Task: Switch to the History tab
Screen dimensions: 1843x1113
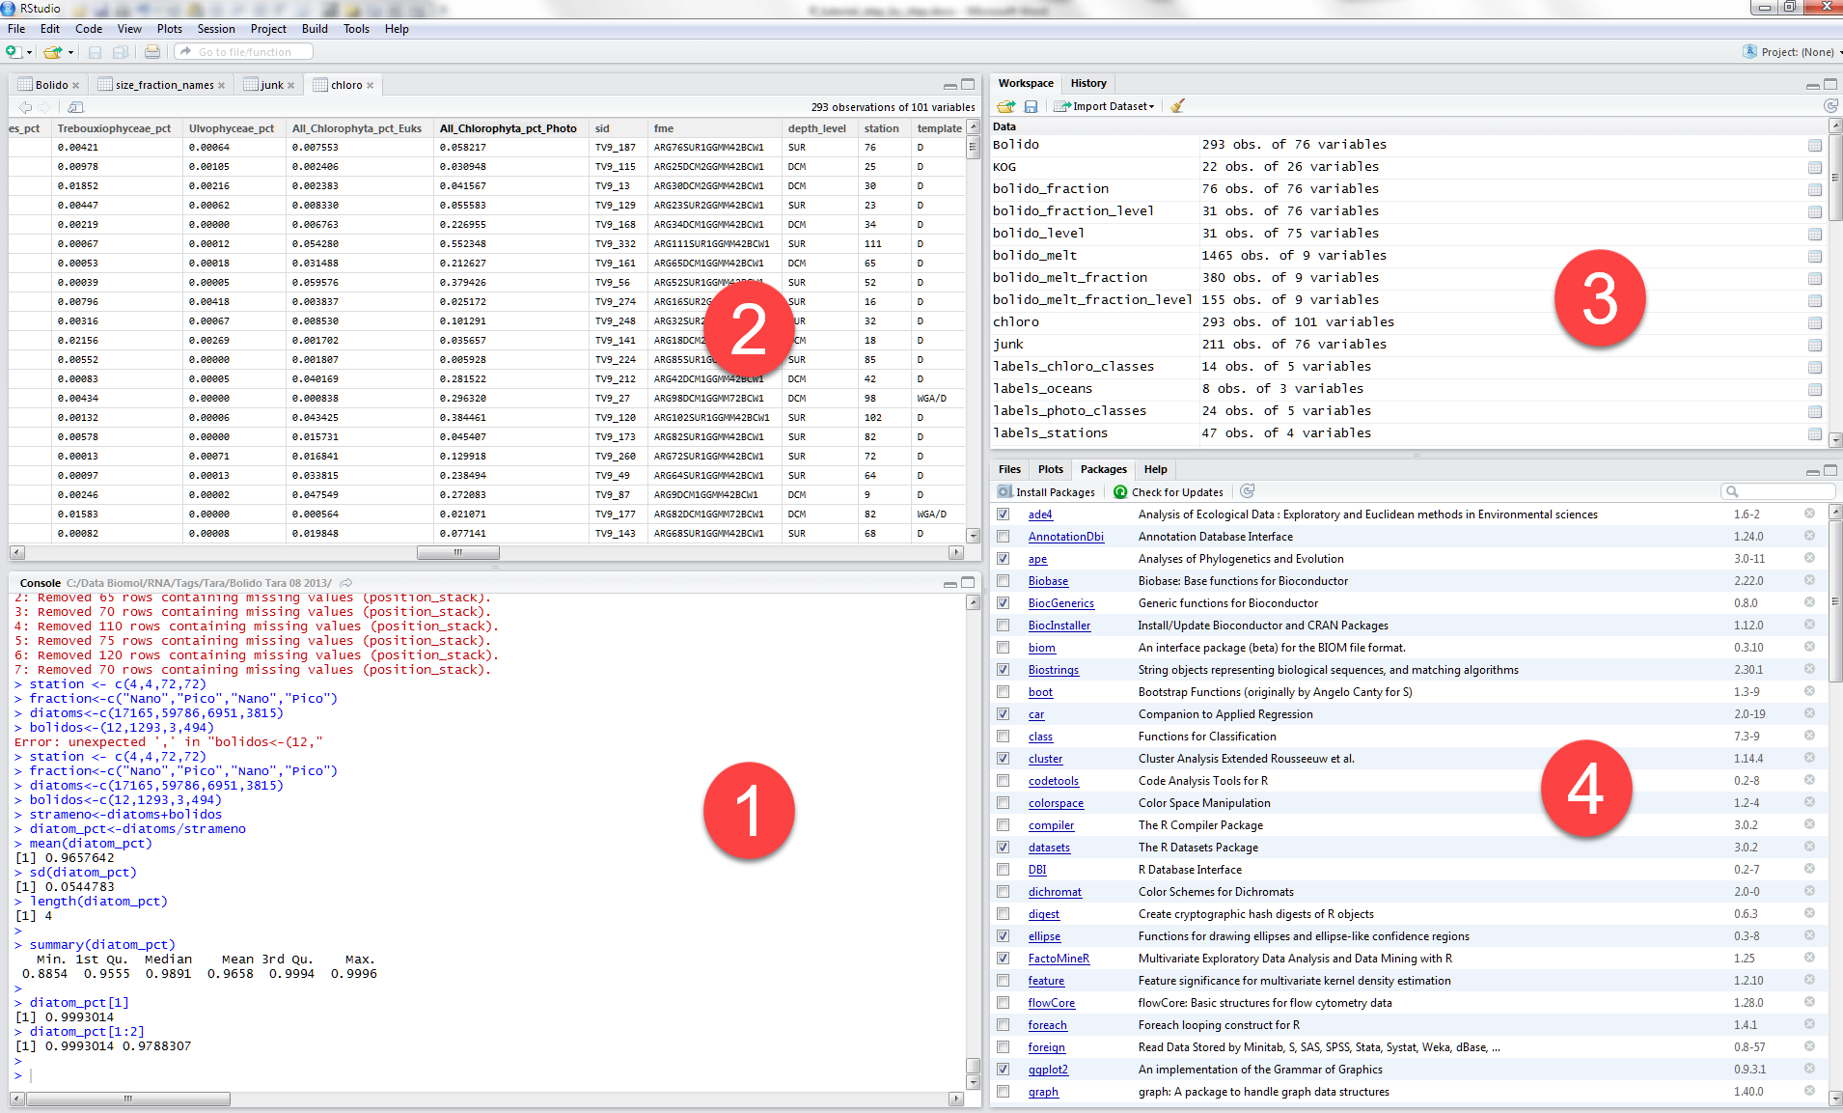Action: pyautogui.click(x=1087, y=83)
